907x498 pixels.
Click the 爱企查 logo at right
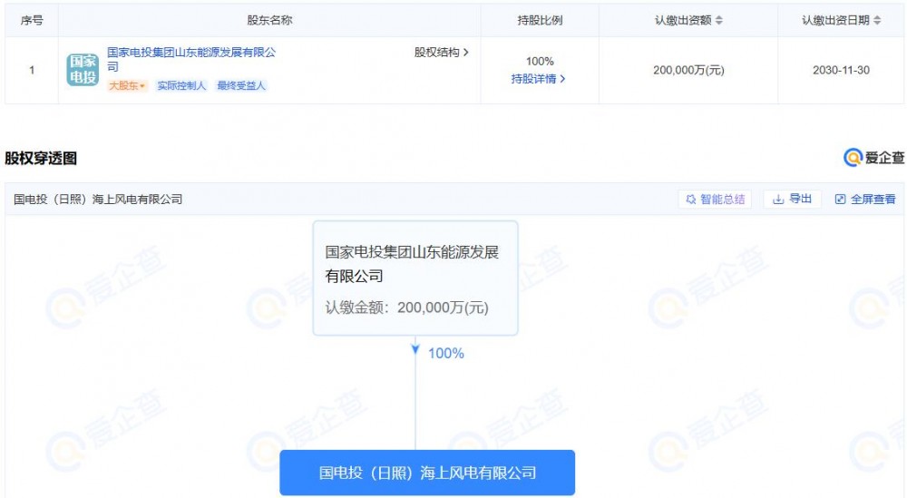pyautogui.click(x=874, y=158)
